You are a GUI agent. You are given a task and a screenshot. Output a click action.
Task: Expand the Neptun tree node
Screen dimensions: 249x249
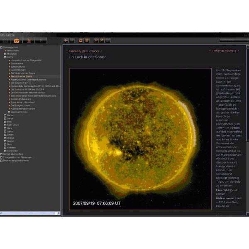coord(5,141)
